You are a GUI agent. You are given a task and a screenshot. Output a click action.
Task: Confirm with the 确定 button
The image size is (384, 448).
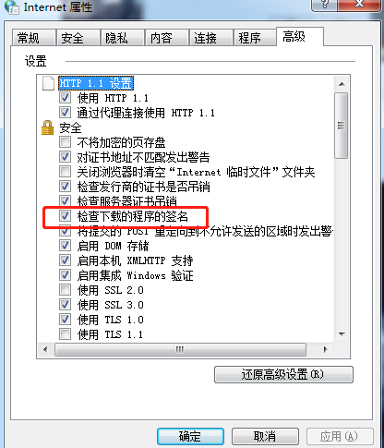[190, 436]
